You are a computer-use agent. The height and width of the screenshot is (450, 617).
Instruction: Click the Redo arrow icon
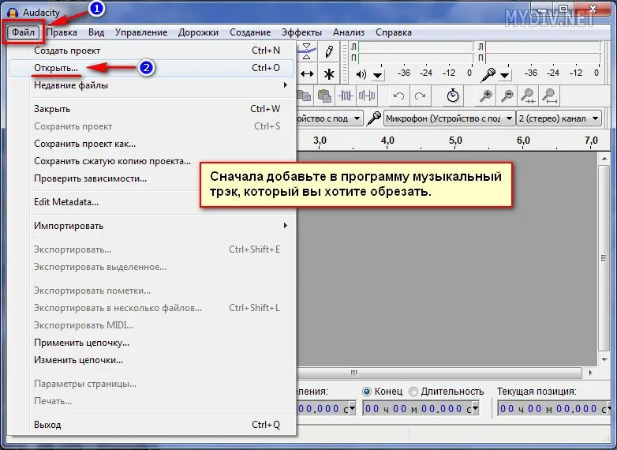pos(420,96)
